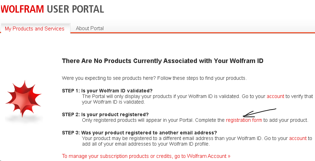Click the USER PORTAL header text
315x161 pixels.
(75, 9)
